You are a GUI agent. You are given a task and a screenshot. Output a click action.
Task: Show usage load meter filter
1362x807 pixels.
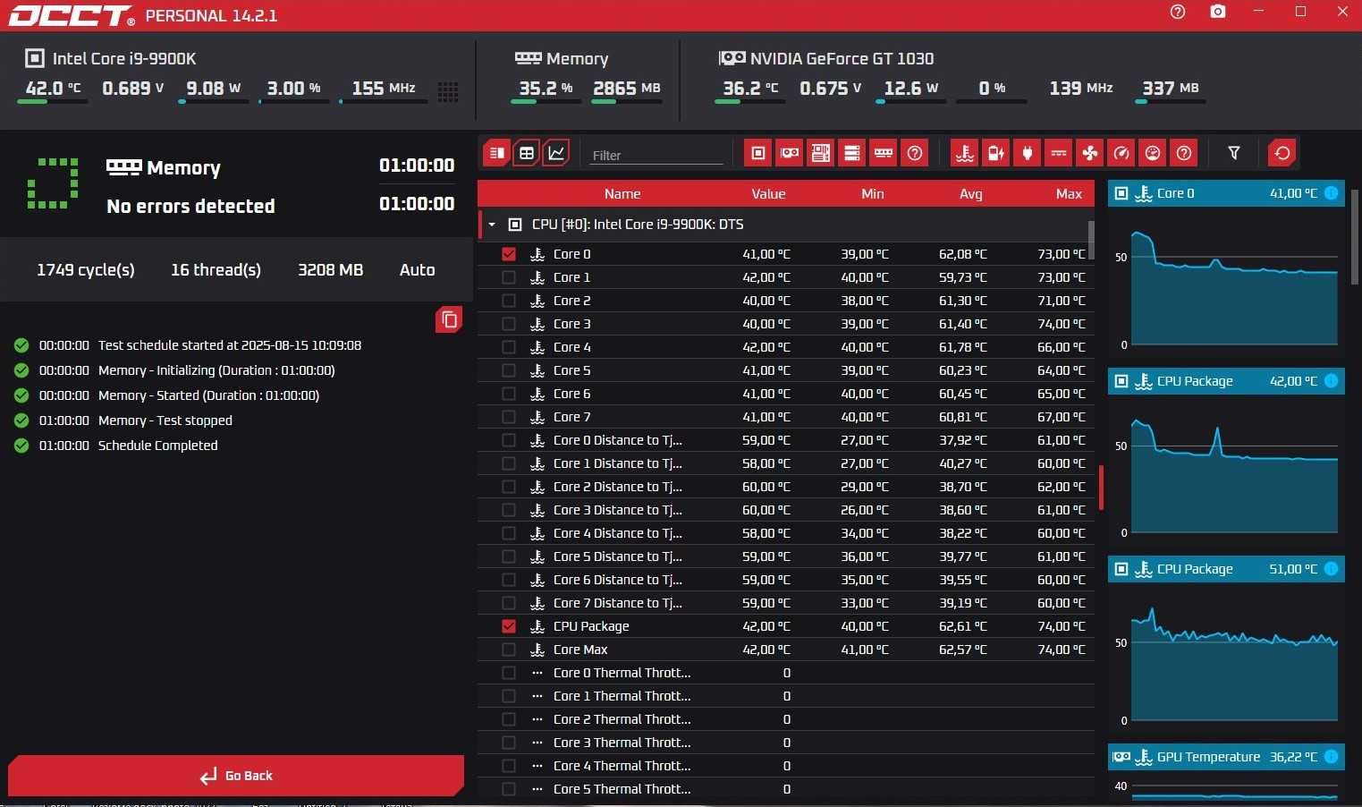pyautogui.click(x=1153, y=153)
